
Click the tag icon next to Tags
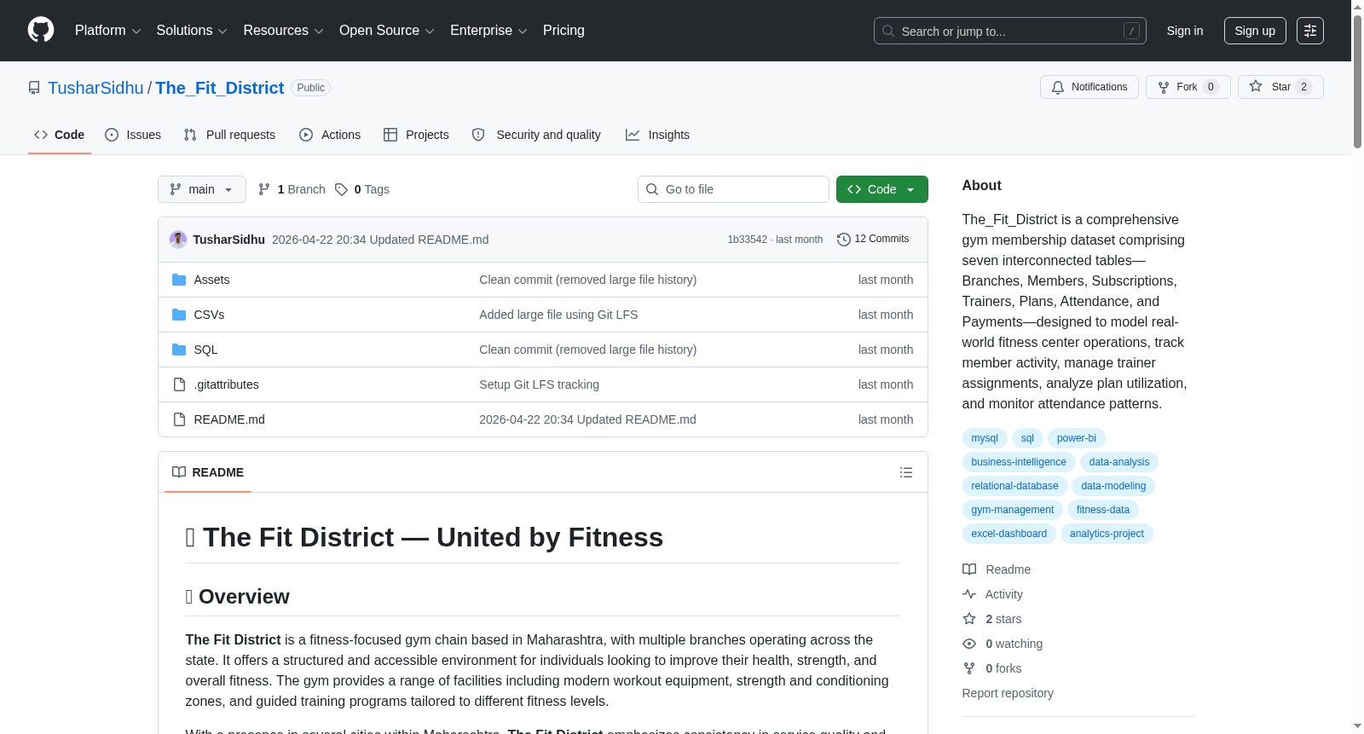point(341,189)
